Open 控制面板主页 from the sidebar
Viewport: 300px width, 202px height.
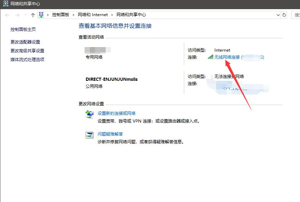(x=23, y=30)
